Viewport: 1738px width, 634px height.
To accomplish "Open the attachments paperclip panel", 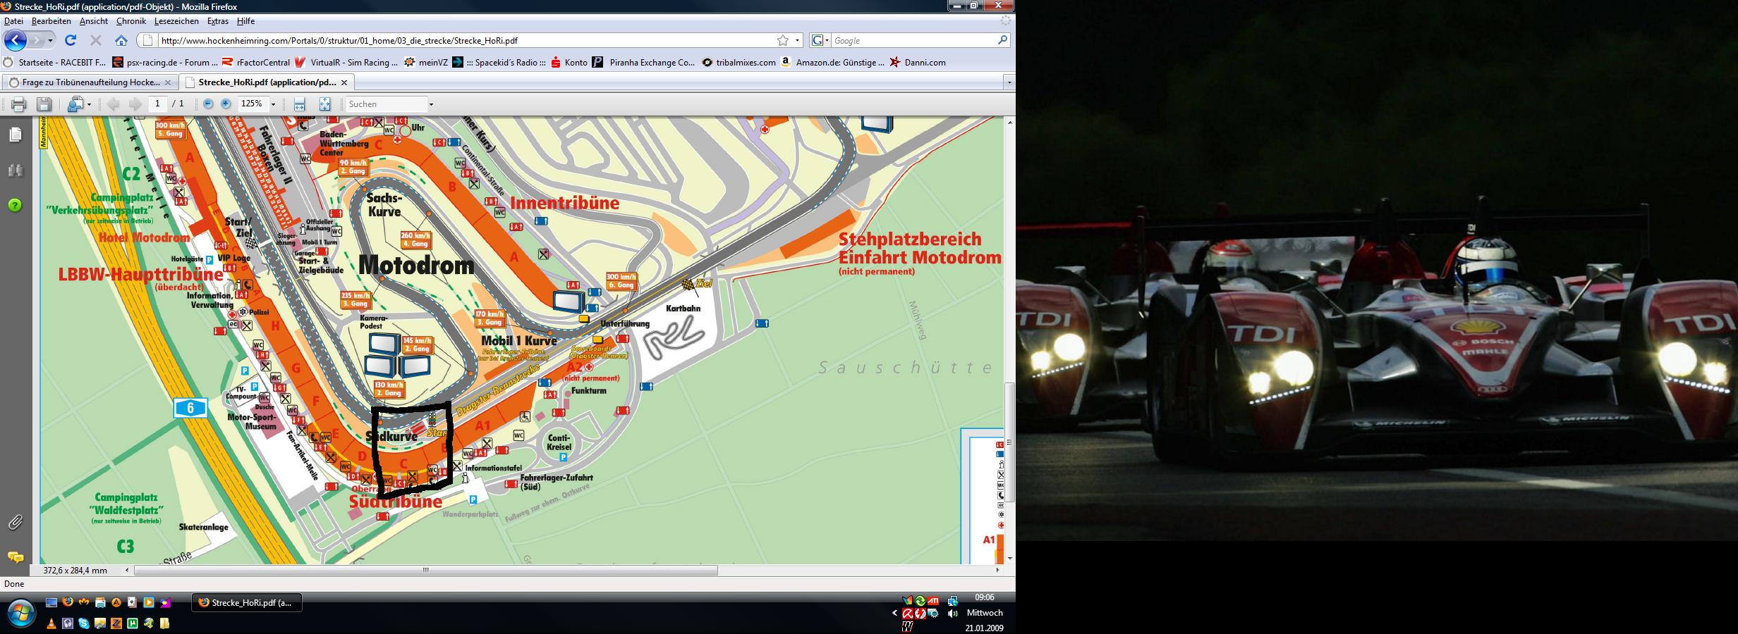I will pyautogui.click(x=16, y=522).
